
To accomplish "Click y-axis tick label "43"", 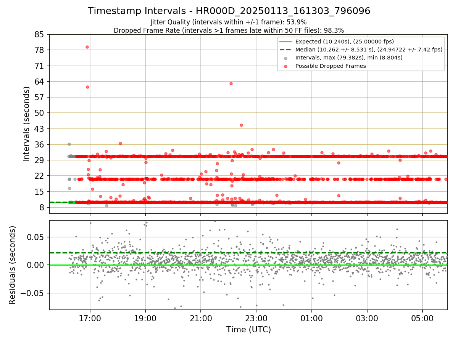I will click(x=39, y=129).
